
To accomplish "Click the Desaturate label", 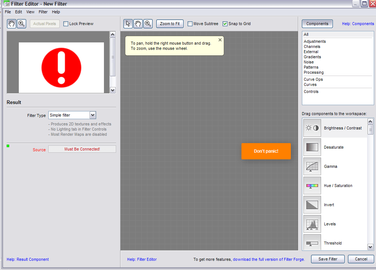I will click(x=334, y=148).
